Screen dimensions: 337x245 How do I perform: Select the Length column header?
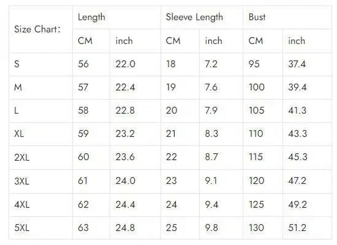coord(91,17)
